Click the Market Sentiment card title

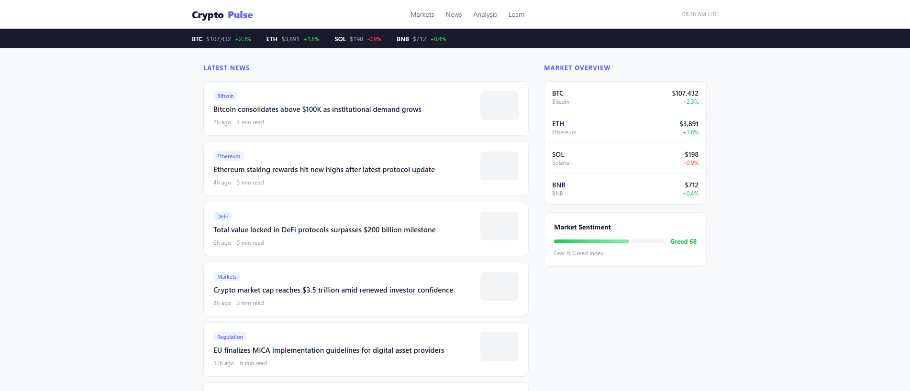[582, 227]
